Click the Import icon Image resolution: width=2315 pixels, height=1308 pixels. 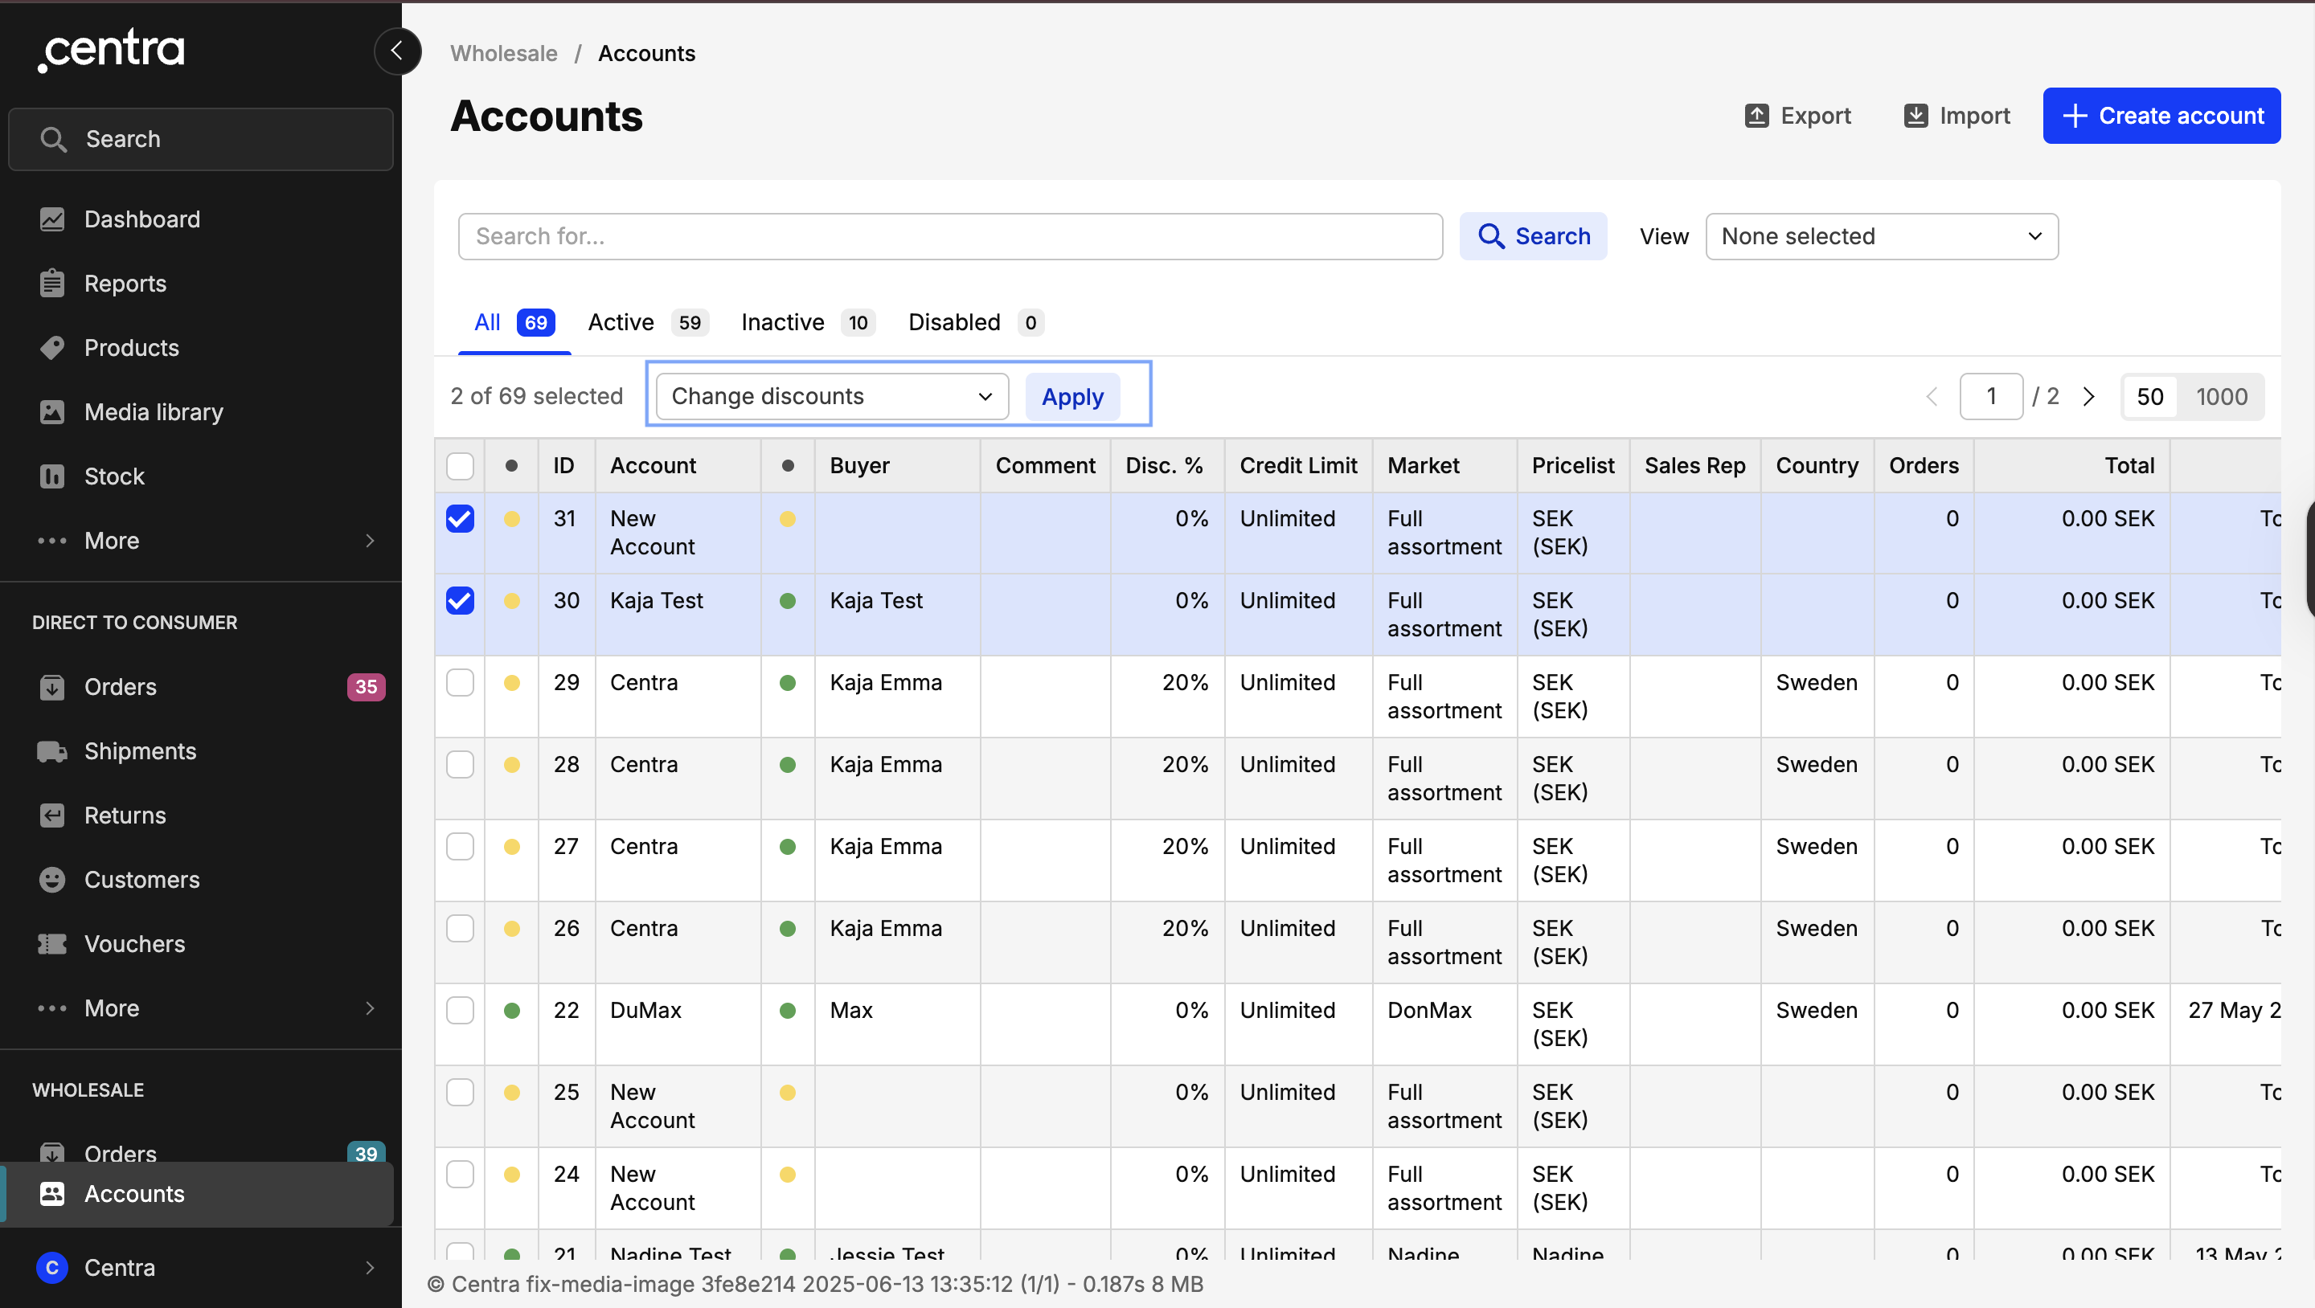click(1916, 116)
